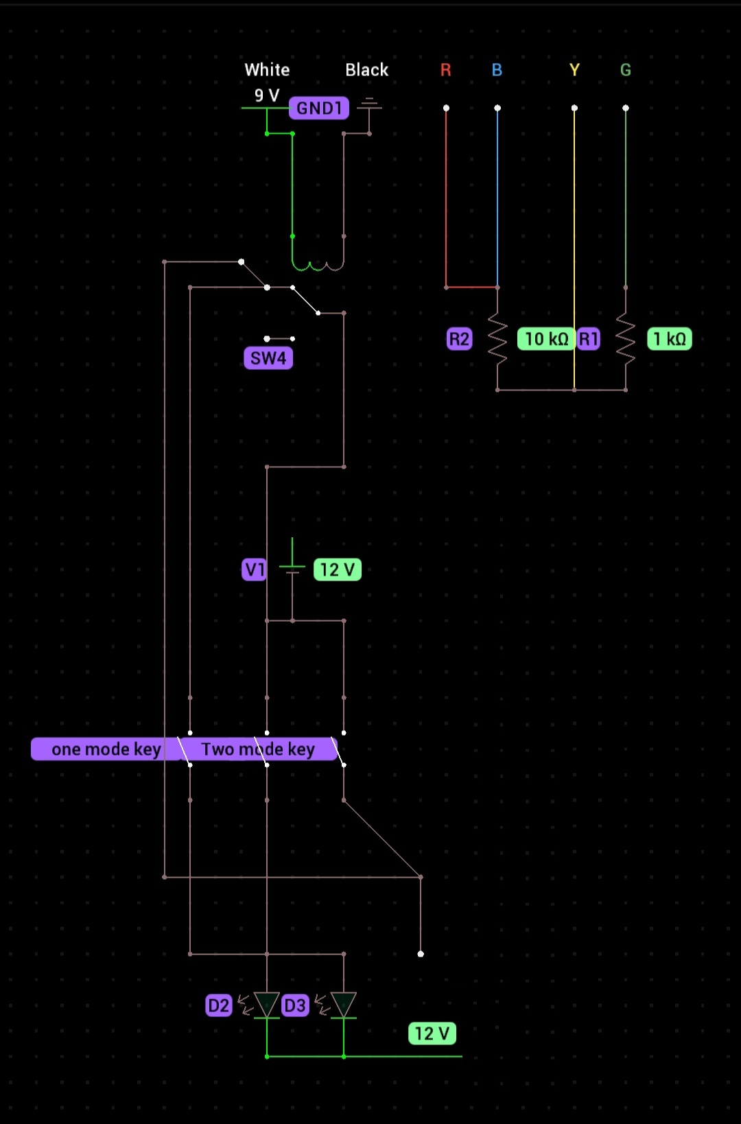Click the Black text annotation
741x1124 pixels.
tap(366, 70)
